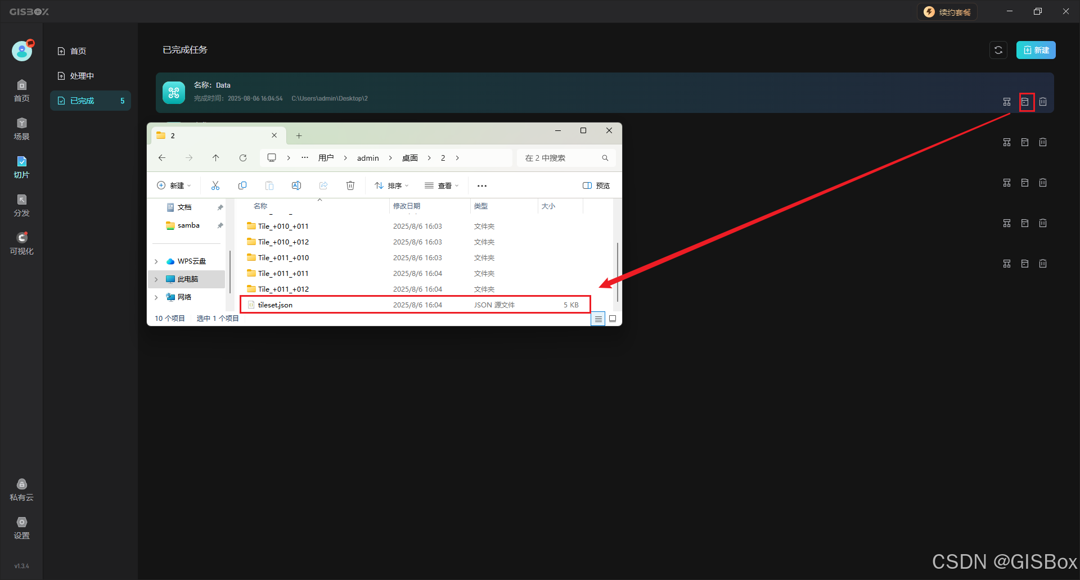Screen dimensions: 1080x580
Task: Click the 续约套餐 button
Action: click(x=947, y=12)
